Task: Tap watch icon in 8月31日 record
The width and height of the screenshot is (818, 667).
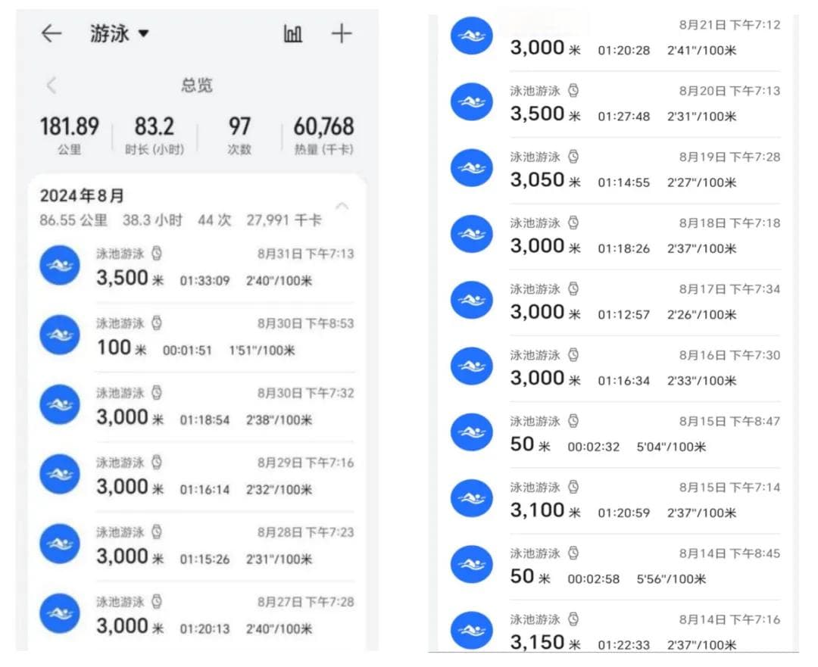Action: pyautogui.click(x=157, y=254)
